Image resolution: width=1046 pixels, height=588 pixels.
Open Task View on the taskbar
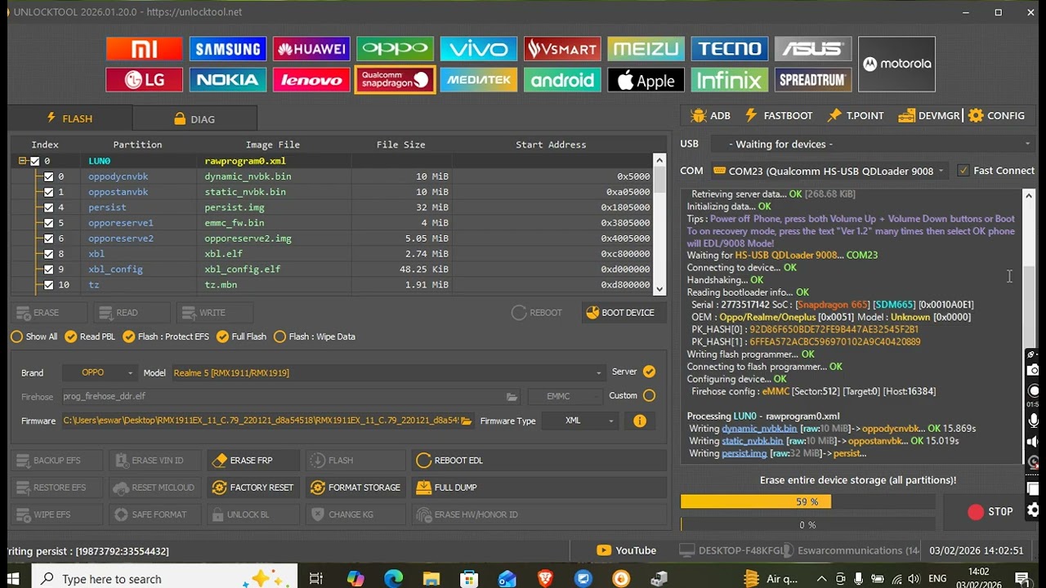pos(315,579)
